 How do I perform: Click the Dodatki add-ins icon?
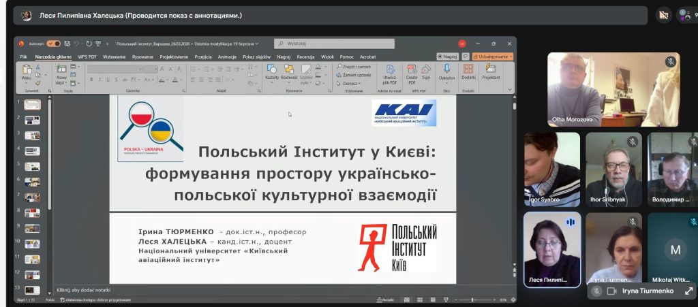(x=468, y=71)
